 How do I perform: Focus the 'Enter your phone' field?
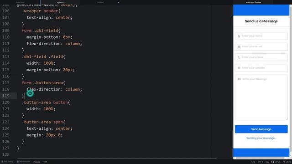pos(261,57)
